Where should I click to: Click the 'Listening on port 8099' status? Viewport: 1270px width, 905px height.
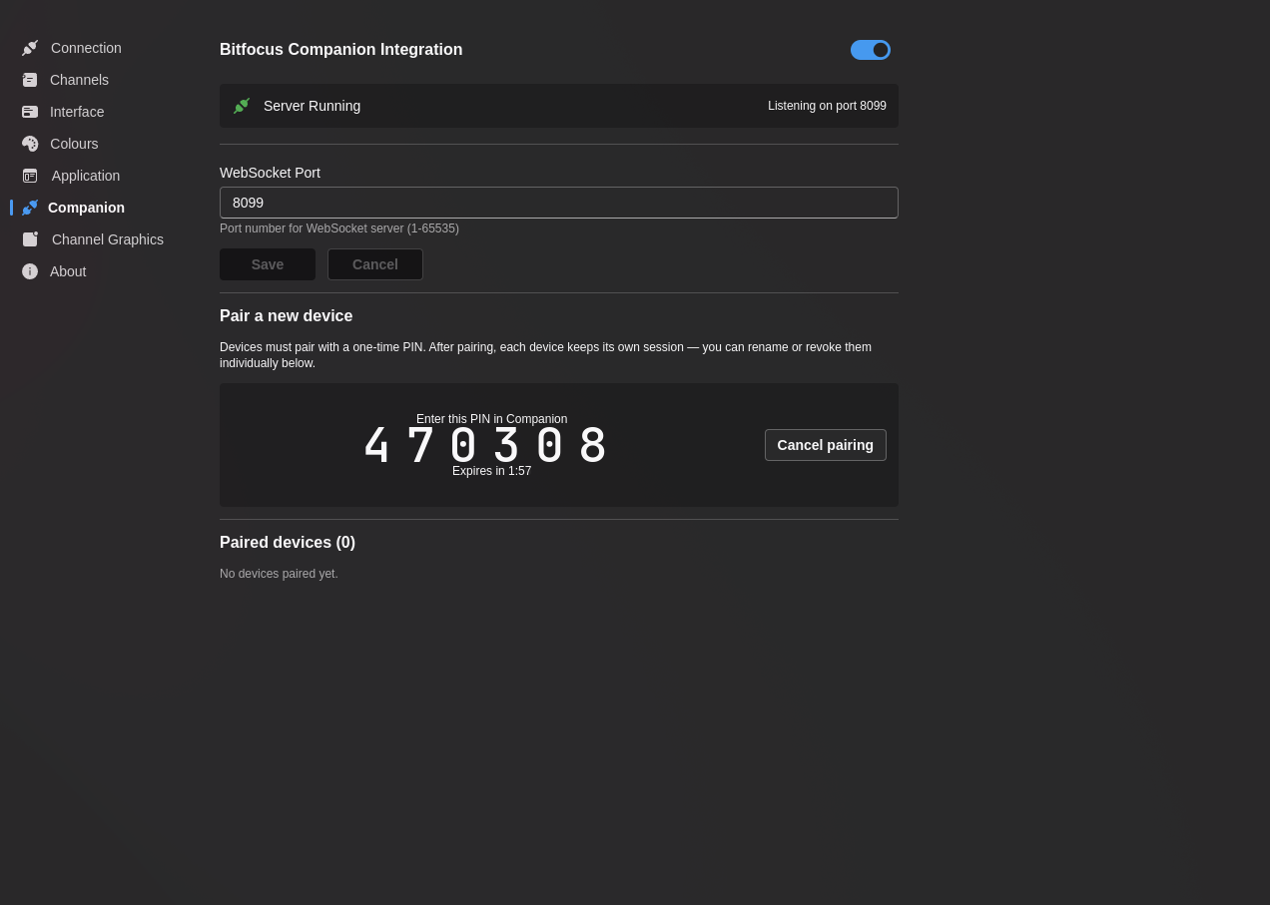click(x=827, y=106)
